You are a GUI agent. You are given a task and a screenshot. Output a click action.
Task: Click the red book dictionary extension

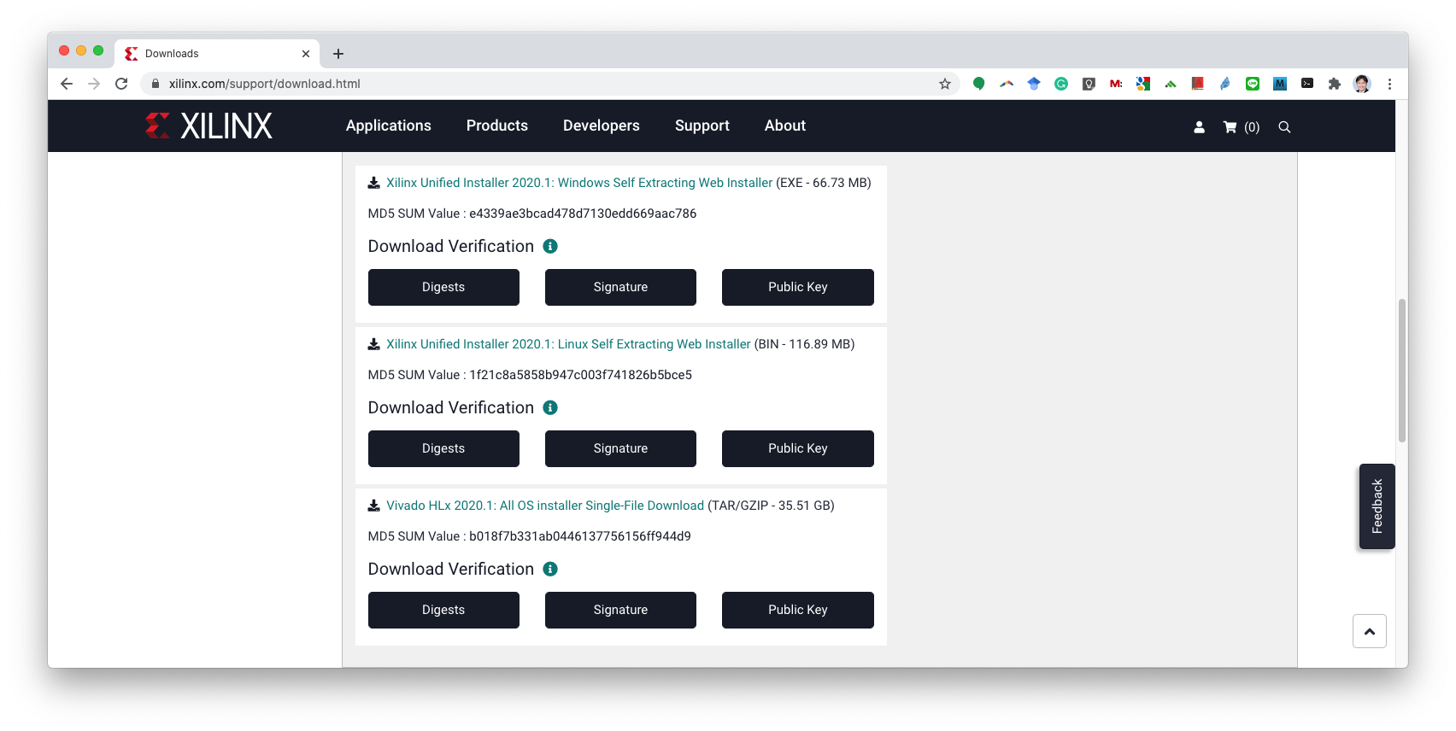[x=1198, y=84]
